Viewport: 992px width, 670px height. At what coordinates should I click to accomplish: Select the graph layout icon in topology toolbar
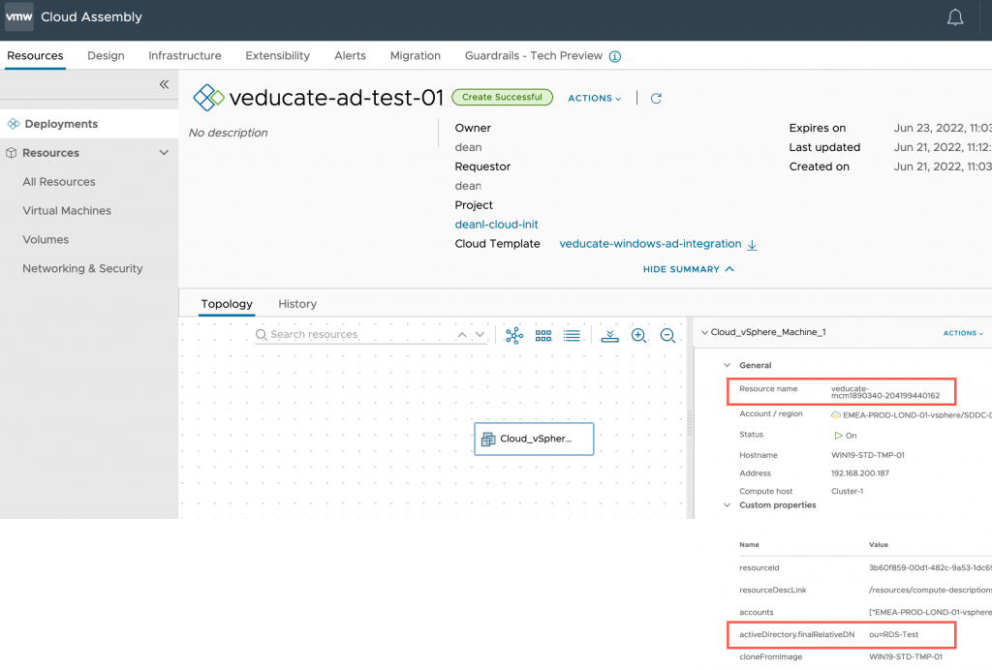(513, 335)
